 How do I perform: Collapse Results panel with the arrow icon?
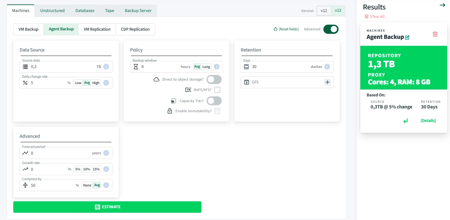pyautogui.click(x=442, y=5)
